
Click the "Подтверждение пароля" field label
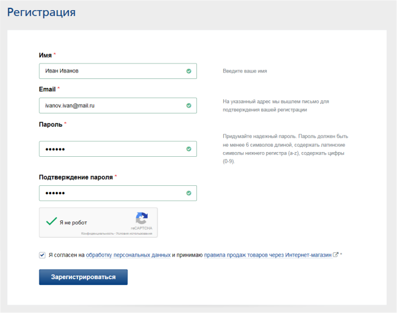76,177
